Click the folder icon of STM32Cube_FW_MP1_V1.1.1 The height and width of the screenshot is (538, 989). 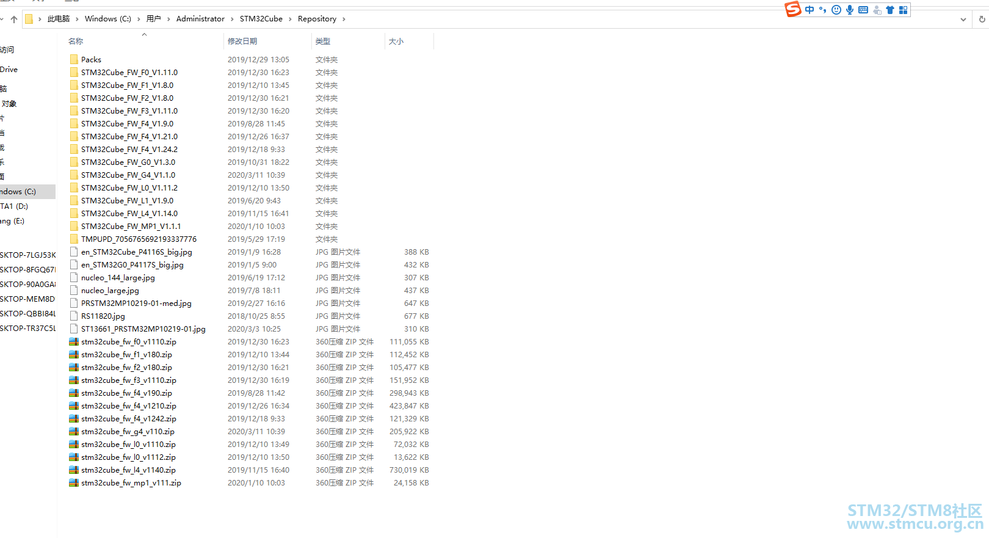74,226
